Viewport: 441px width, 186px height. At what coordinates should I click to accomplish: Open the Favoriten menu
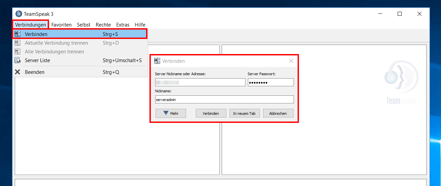(x=61, y=25)
